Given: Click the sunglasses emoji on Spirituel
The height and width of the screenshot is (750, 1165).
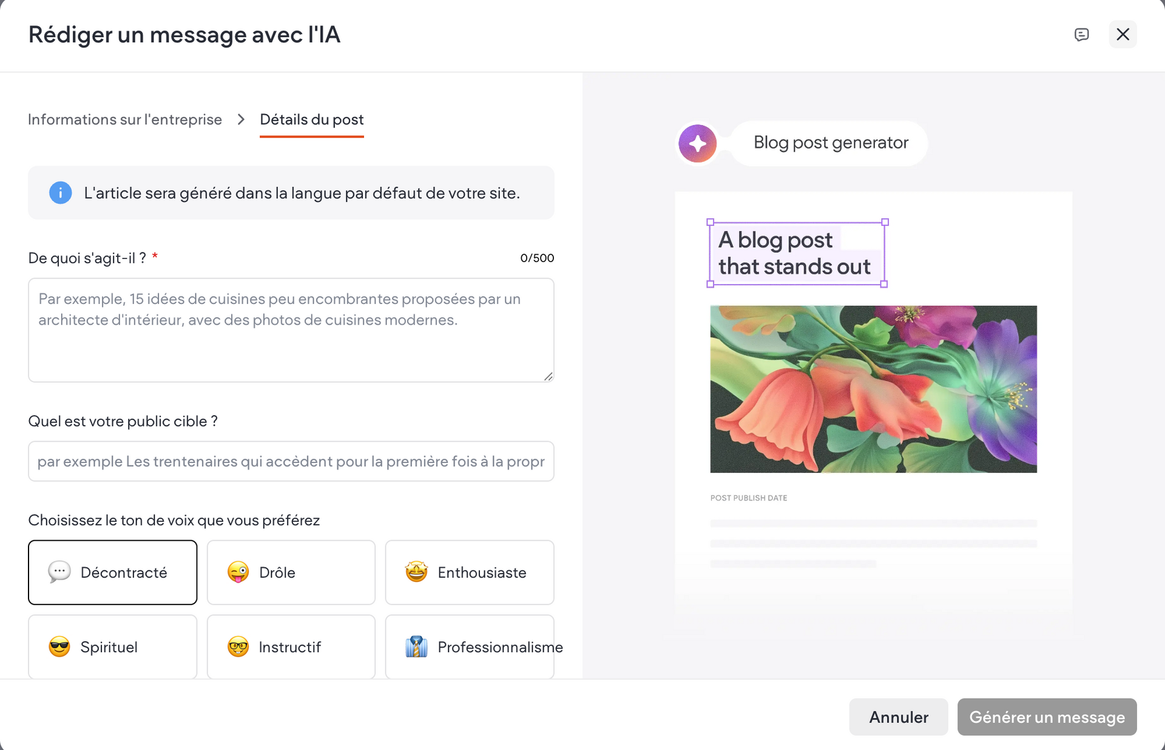Looking at the screenshot, I should coord(59,647).
